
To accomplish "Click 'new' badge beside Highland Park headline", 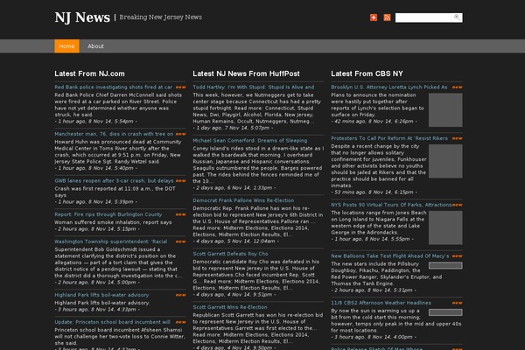I will pos(180,295).
